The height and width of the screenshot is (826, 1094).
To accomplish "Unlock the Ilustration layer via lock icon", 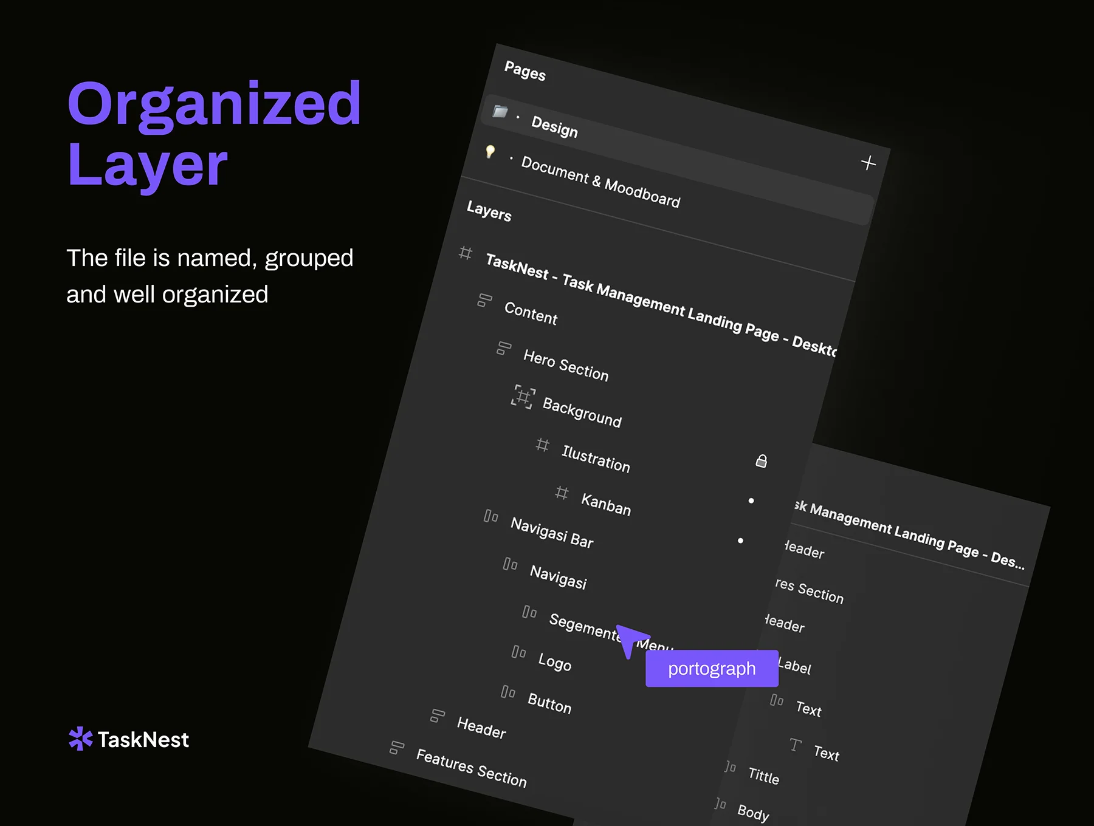I will [761, 461].
